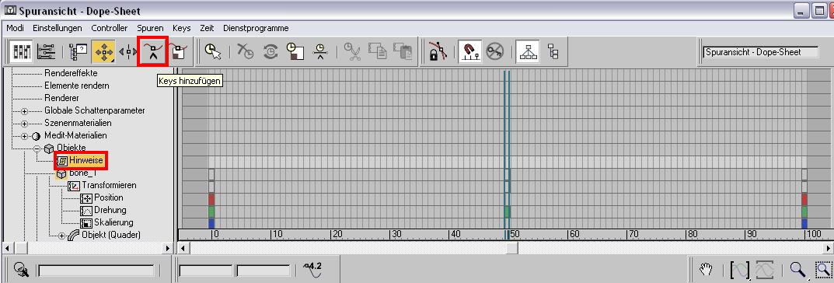Expand the Szenenmaterialien tree node
This screenshot has width=834, height=283.
click(24, 124)
